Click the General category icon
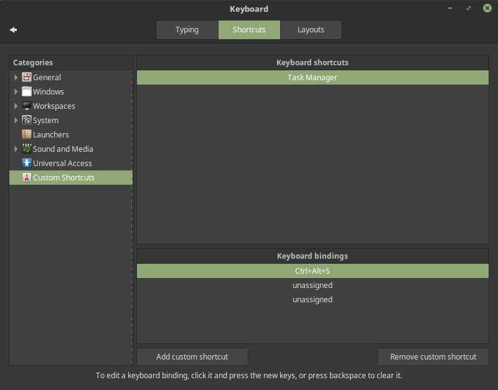The image size is (498, 390). pos(26,77)
